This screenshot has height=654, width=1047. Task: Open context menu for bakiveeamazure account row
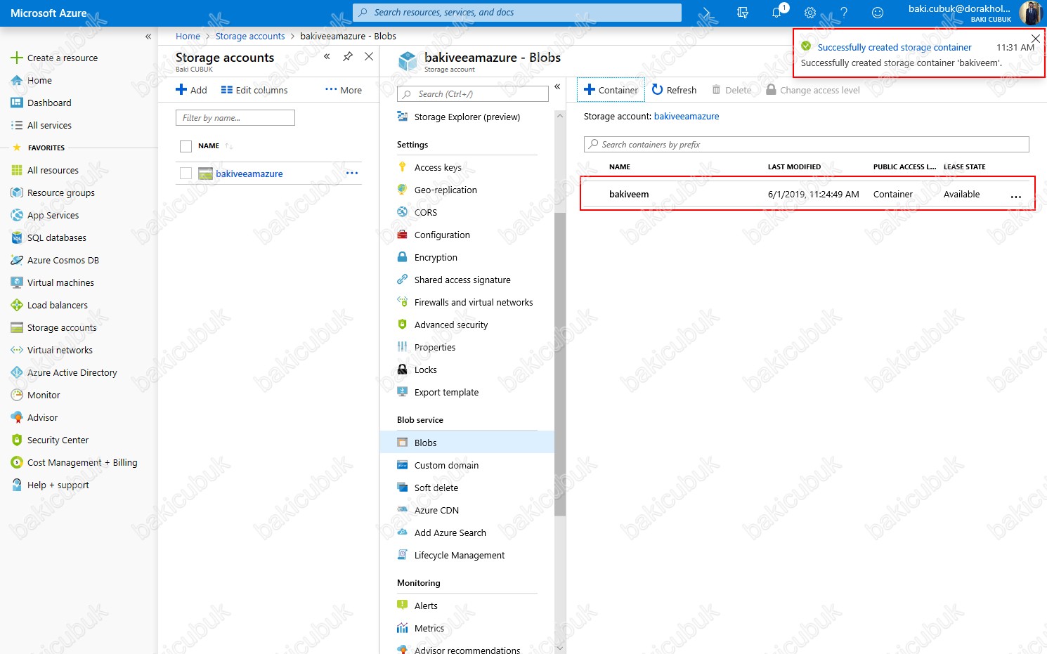click(x=352, y=174)
